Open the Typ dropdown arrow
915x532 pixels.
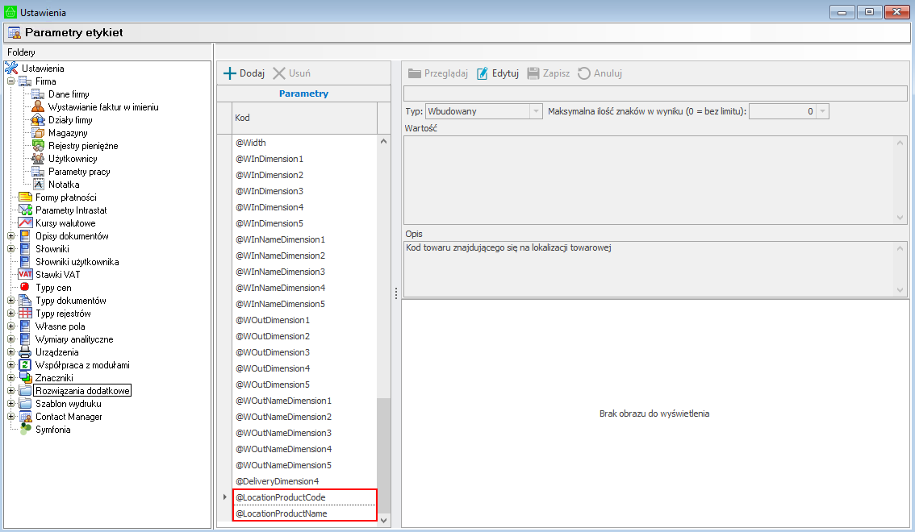(x=535, y=112)
